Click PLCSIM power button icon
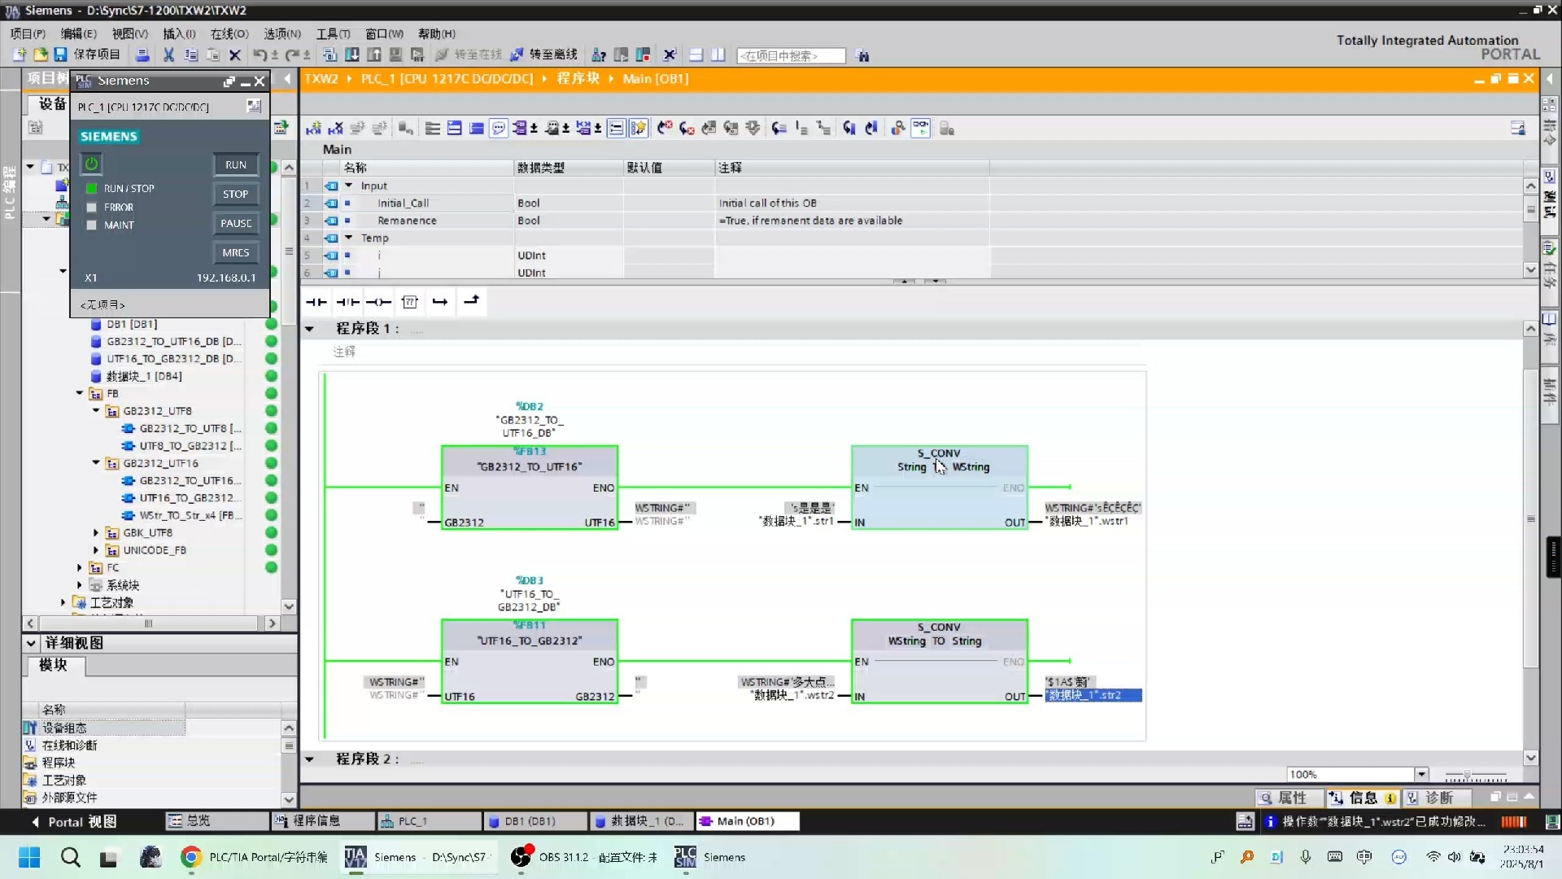The image size is (1562, 879). [91, 164]
